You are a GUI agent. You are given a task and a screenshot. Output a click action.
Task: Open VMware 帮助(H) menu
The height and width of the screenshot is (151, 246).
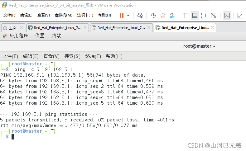[104, 15]
